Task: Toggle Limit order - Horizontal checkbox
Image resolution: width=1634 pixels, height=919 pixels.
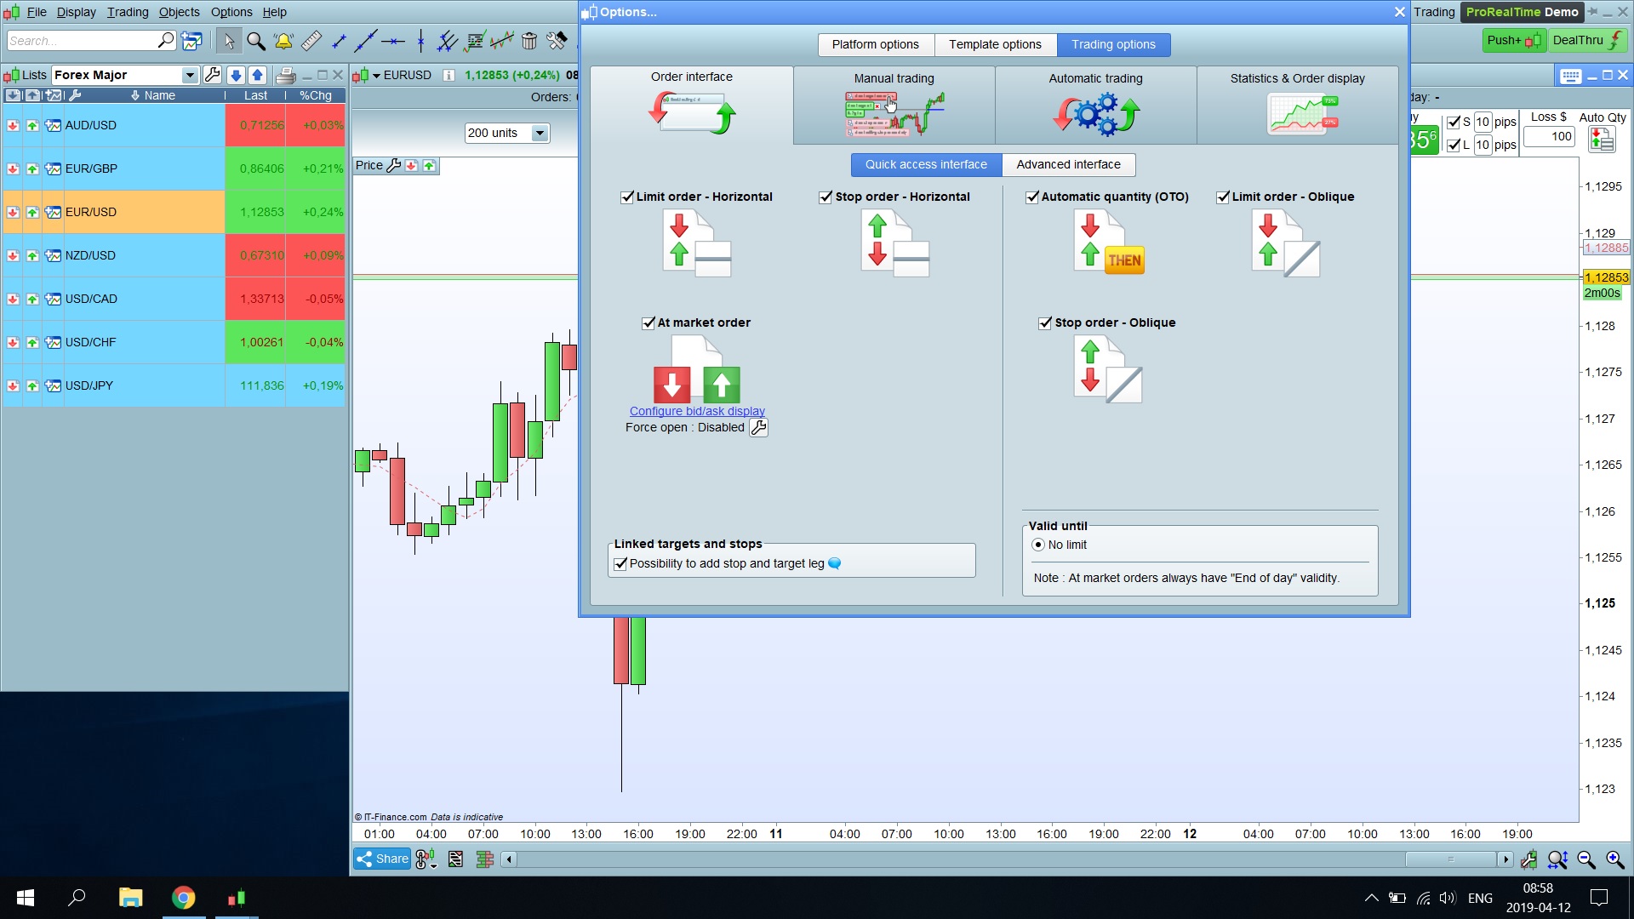Action: [x=627, y=197]
